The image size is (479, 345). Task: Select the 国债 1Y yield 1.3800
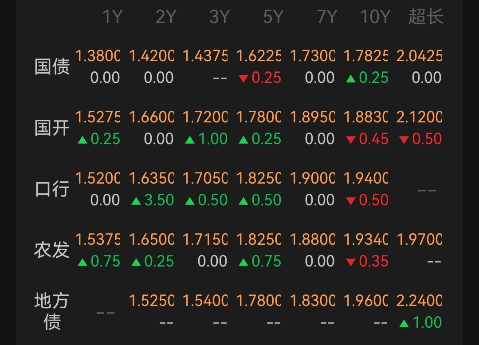98,56
